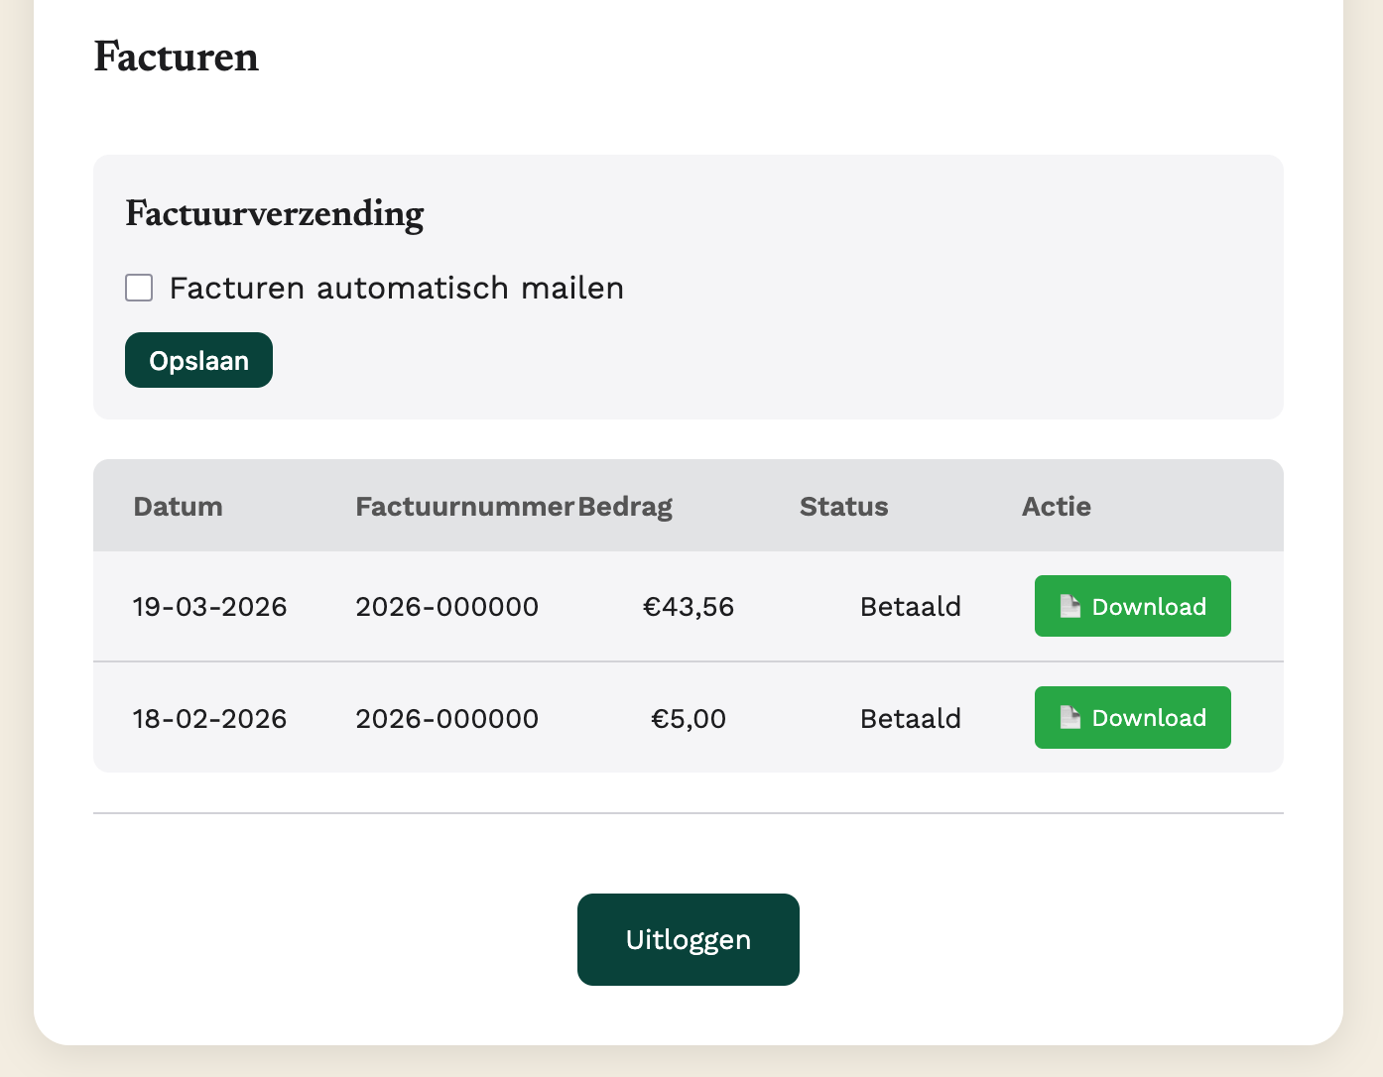The image size is (1383, 1077).
Task: Click the 19-03-2026 date cell
Action: pyautogui.click(x=209, y=607)
